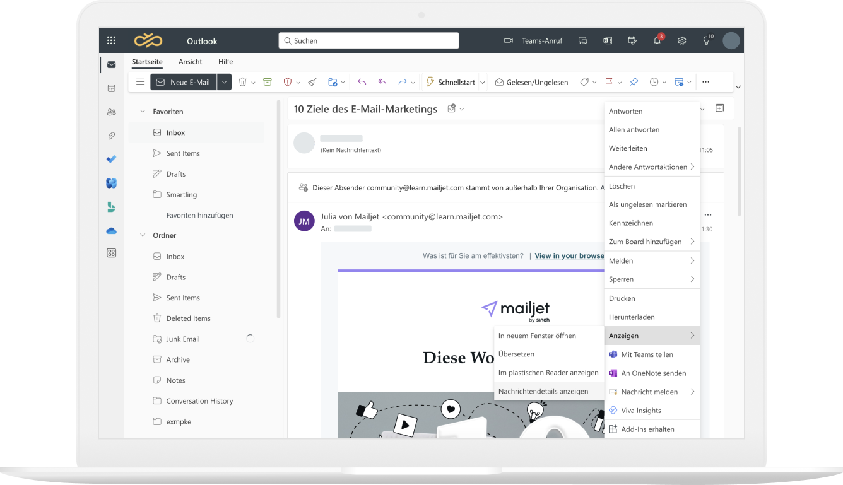
Task: Expand Andere Antwortaktionen submenu
Action: [652, 167]
